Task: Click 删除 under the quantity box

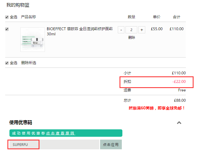Action: (132, 37)
